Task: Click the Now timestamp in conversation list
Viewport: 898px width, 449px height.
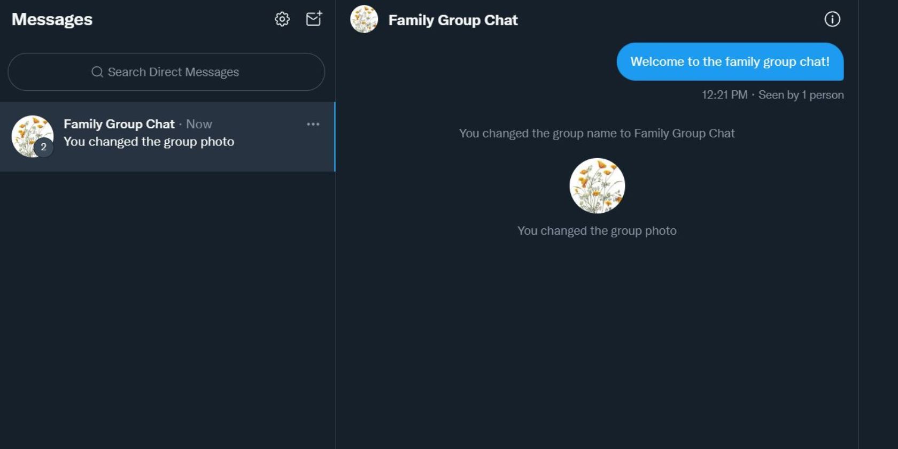Action: tap(199, 124)
